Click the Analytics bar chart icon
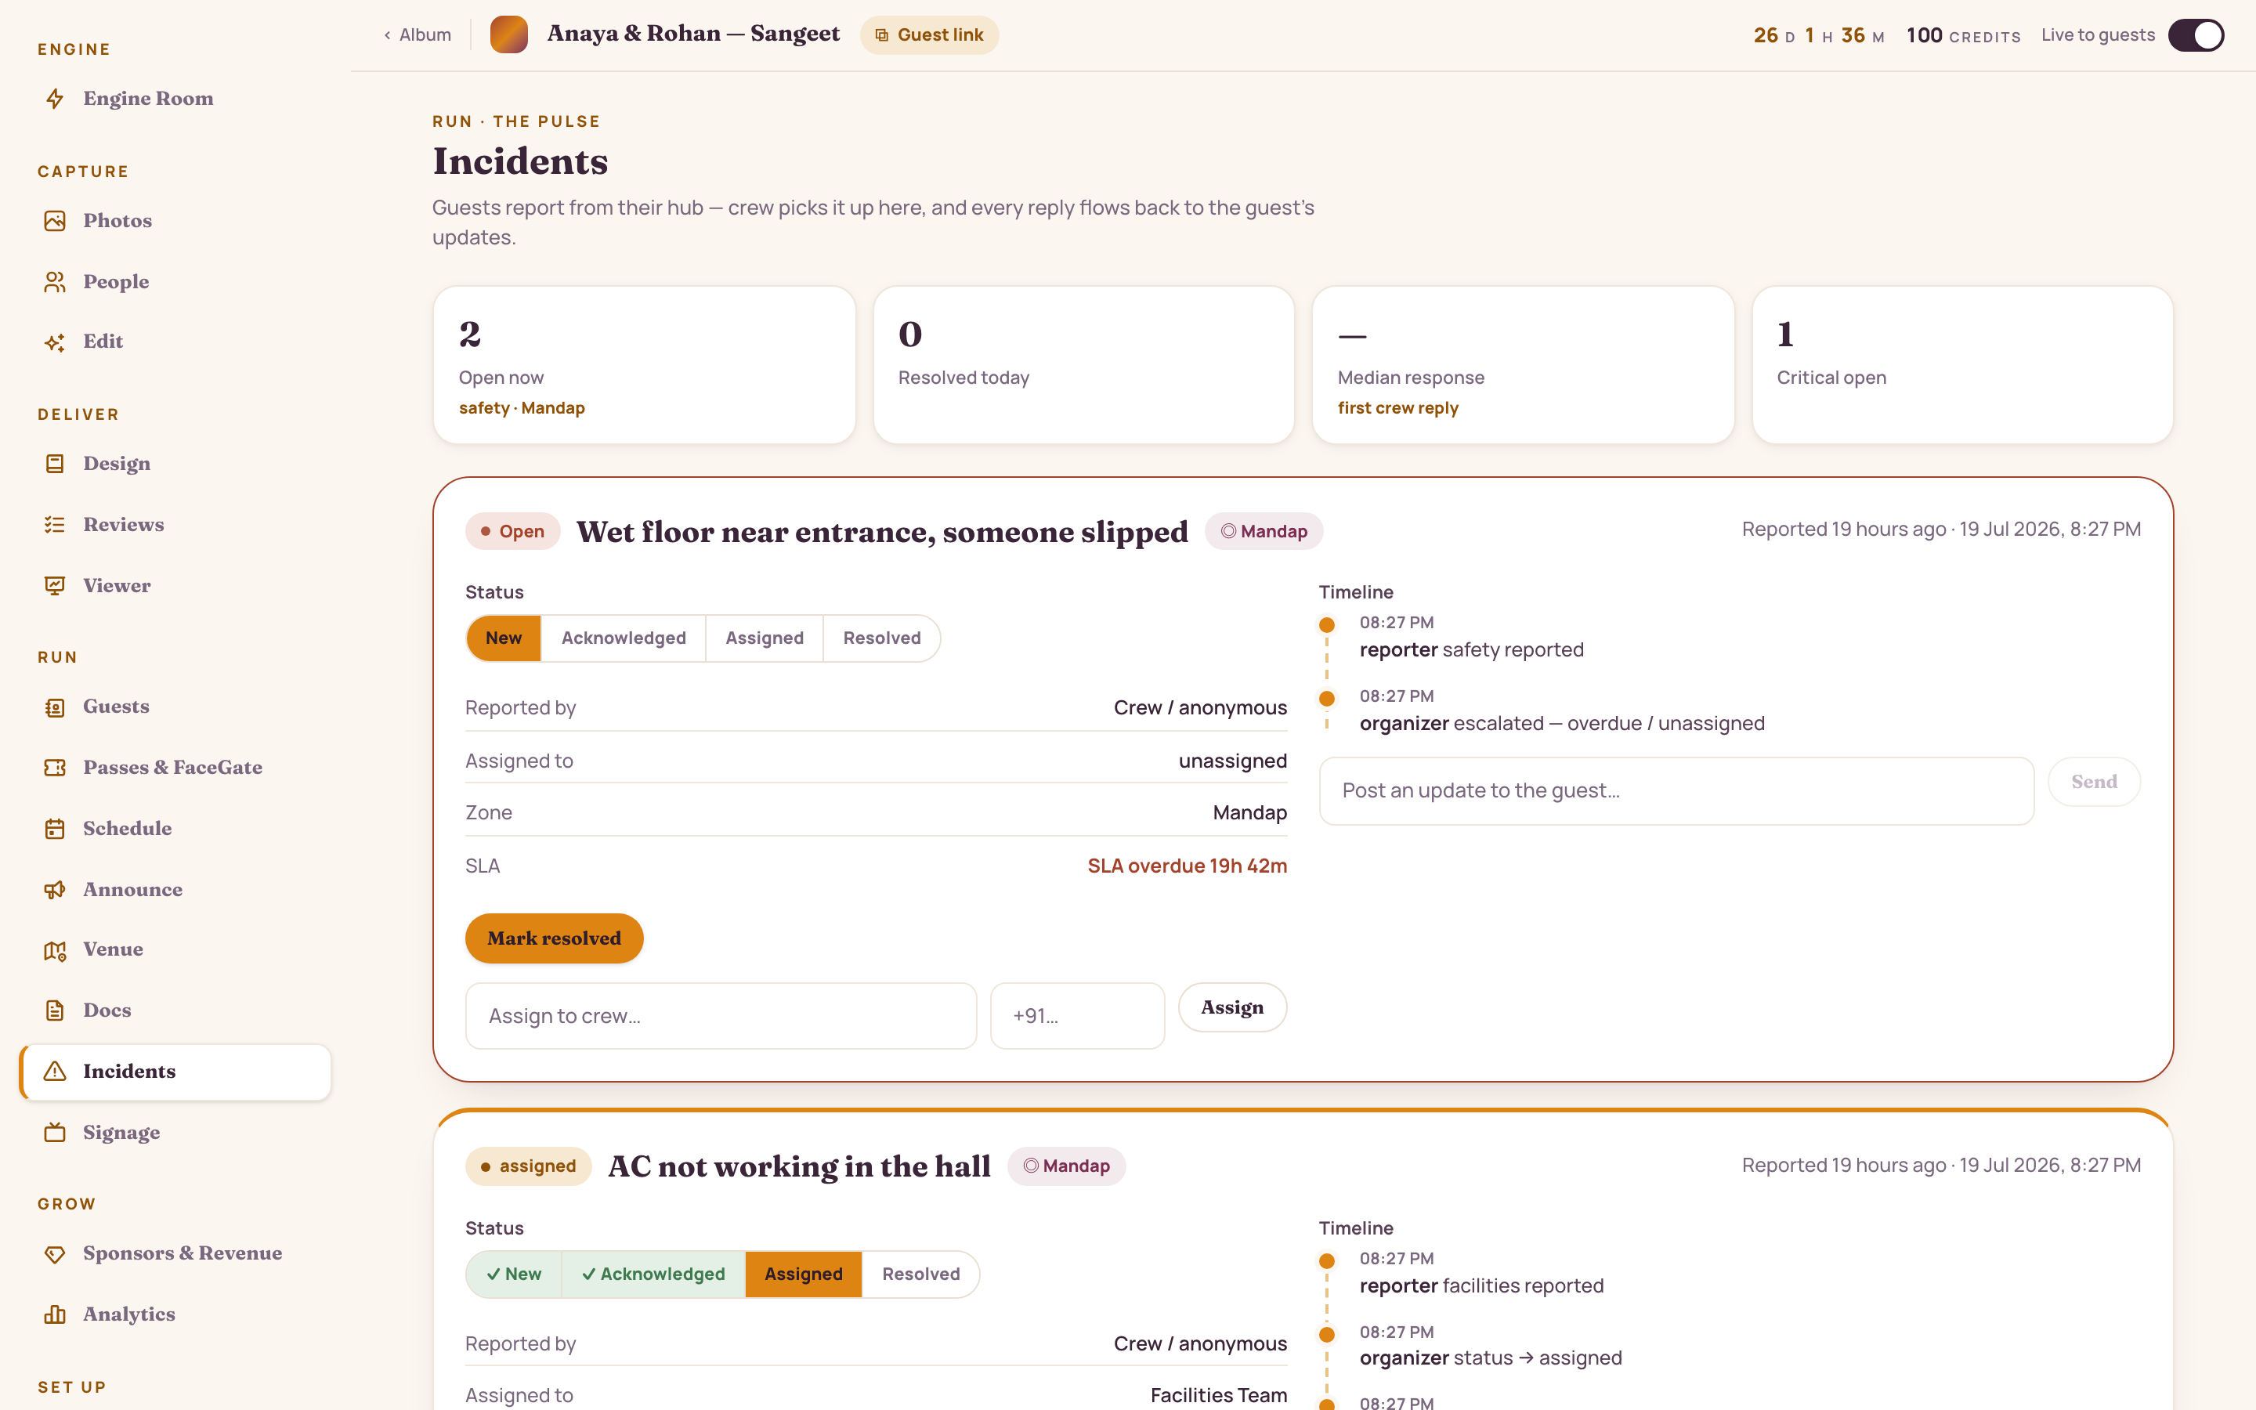This screenshot has width=2256, height=1410. click(x=55, y=1315)
